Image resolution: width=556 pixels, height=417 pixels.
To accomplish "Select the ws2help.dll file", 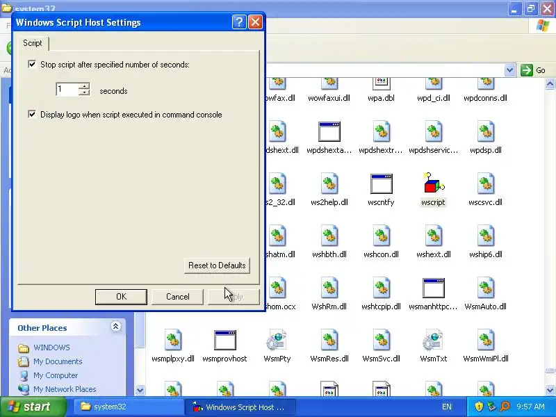I will tap(329, 190).
